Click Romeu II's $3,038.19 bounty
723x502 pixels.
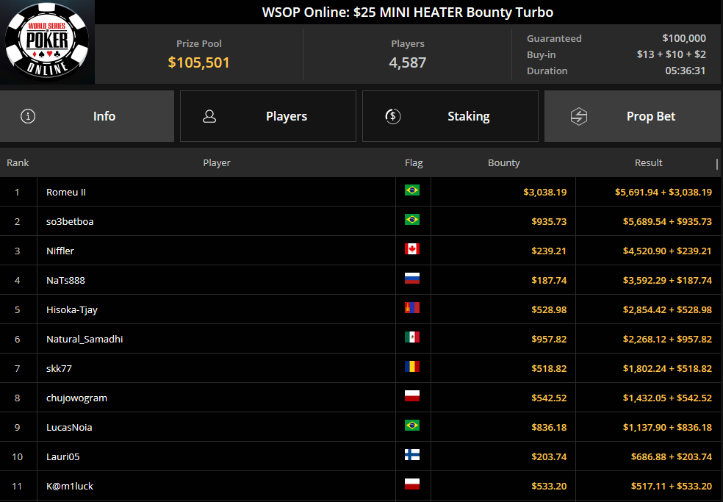[544, 192]
